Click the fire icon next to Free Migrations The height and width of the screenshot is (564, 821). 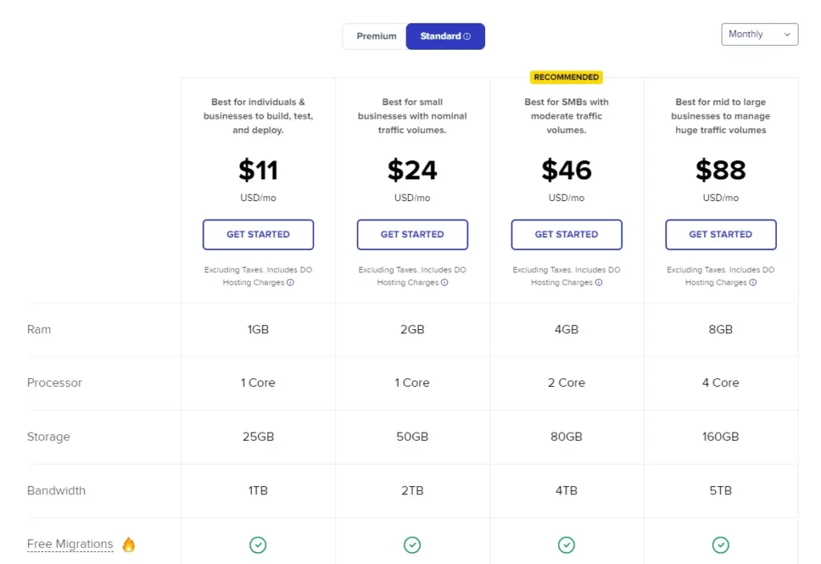[128, 545]
